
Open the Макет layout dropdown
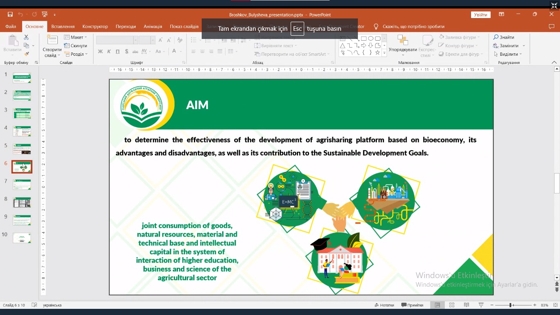76,37
